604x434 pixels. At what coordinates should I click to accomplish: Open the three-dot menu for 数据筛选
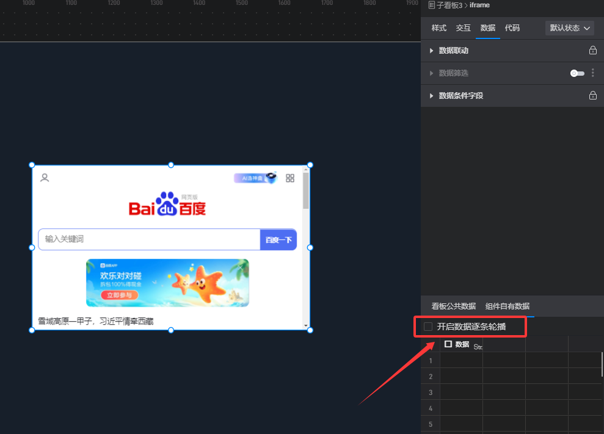coord(593,73)
